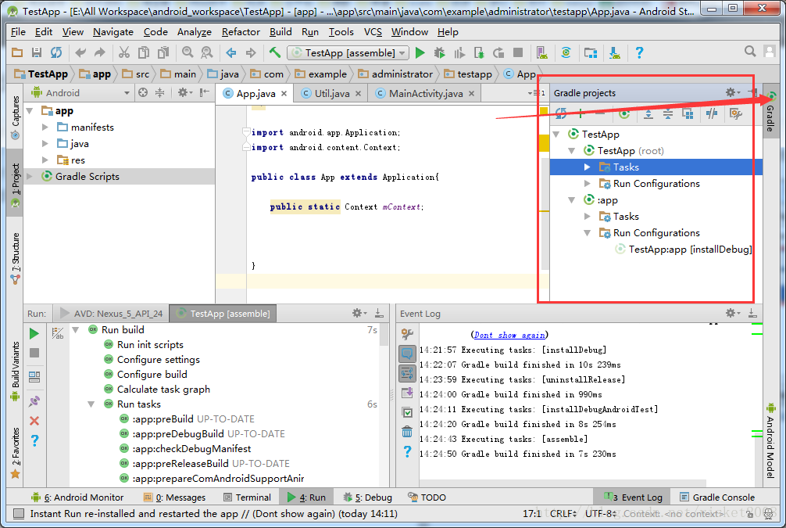786x528 pixels.
Task: Switch to the Util.java tab
Action: (x=330, y=93)
